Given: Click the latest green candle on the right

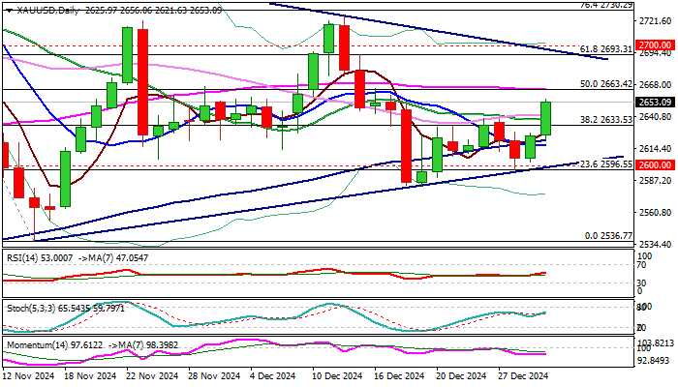Looking at the screenshot, I should (545, 118).
